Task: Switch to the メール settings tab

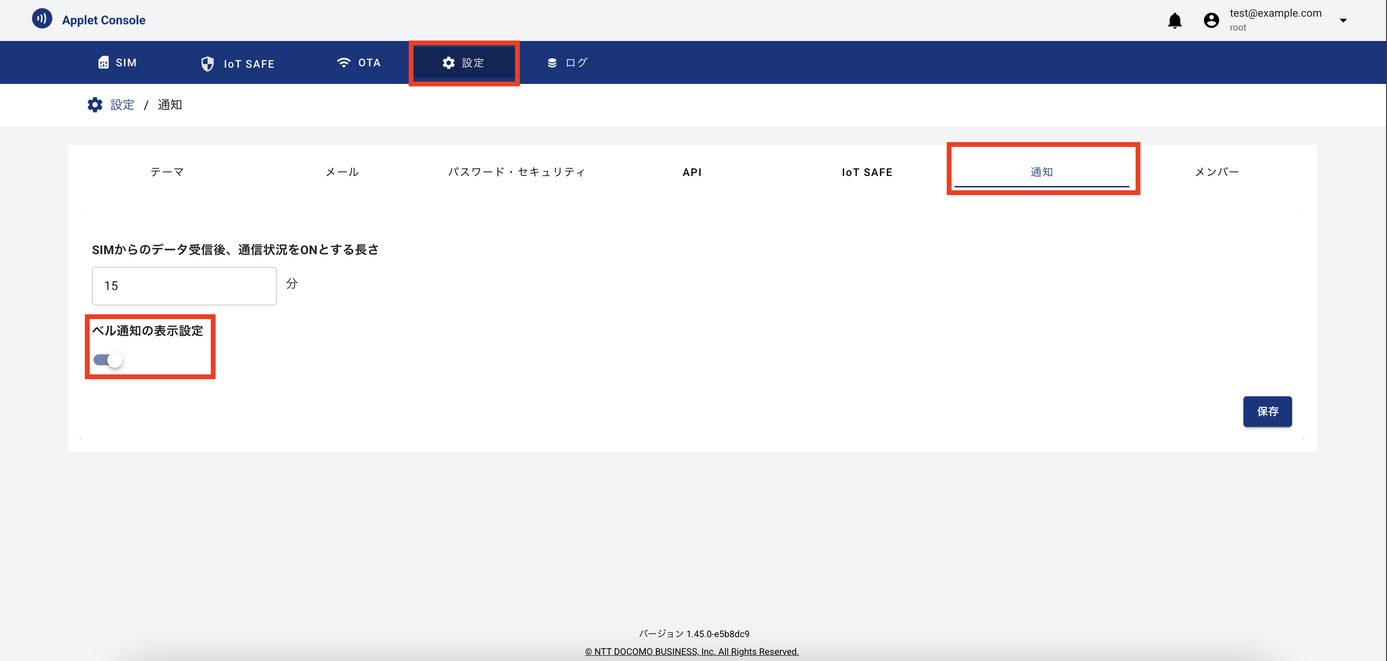Action: pos(342,172)
